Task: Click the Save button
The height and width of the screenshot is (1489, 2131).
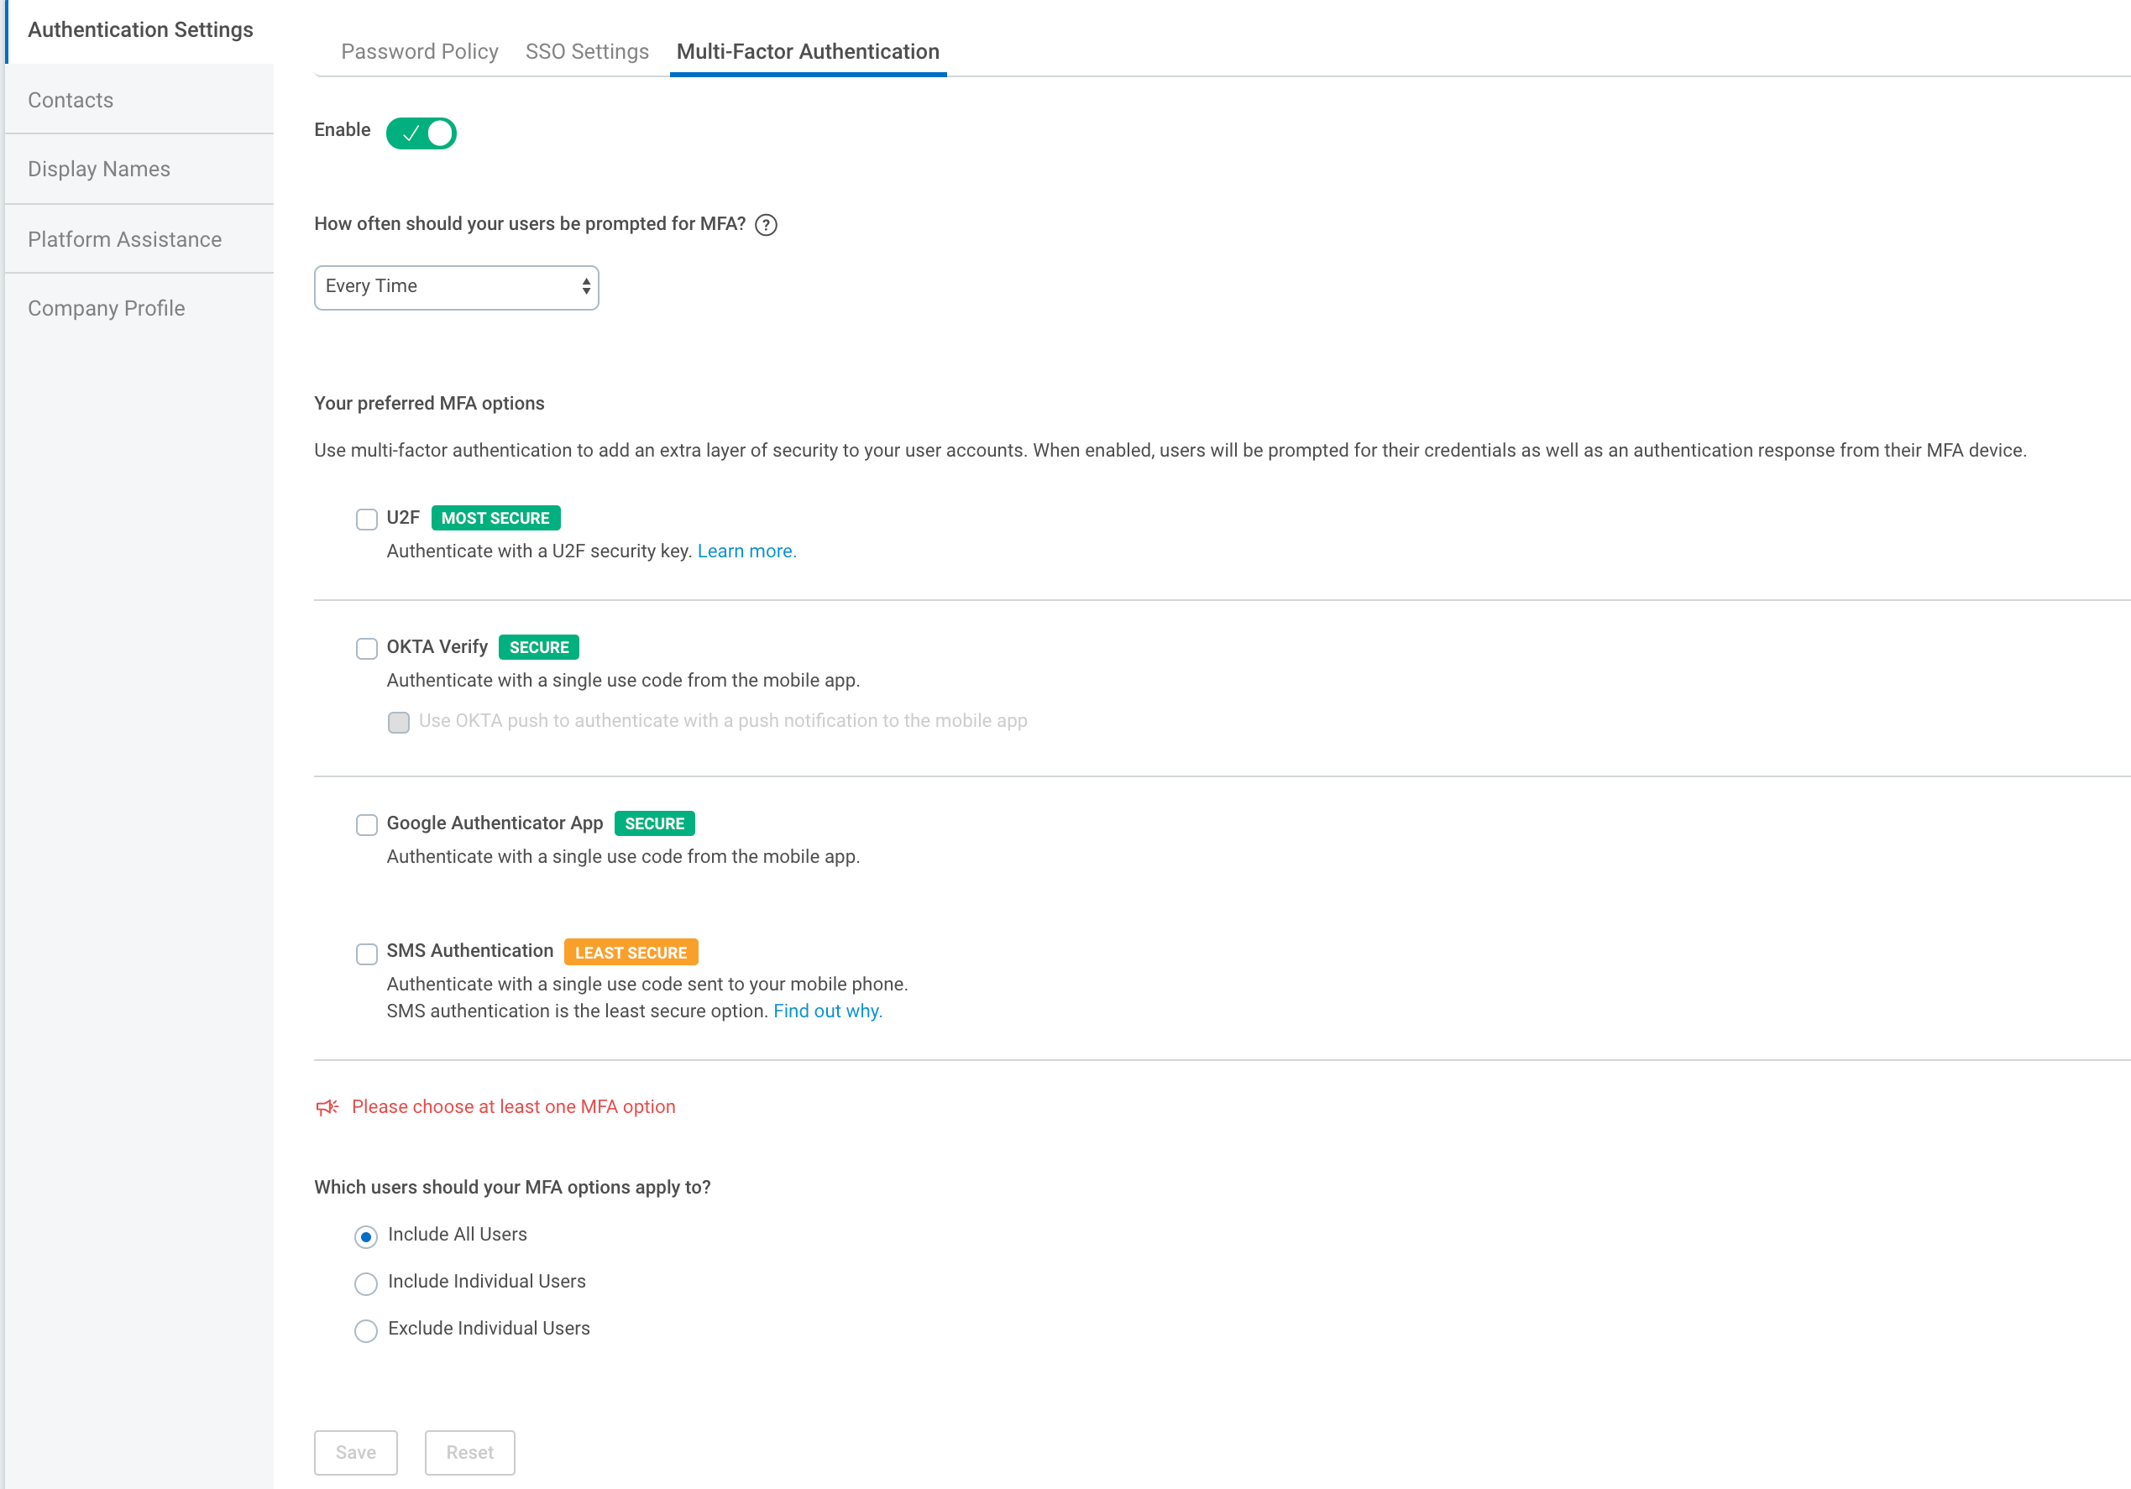Action: [x=353, y=1452]
